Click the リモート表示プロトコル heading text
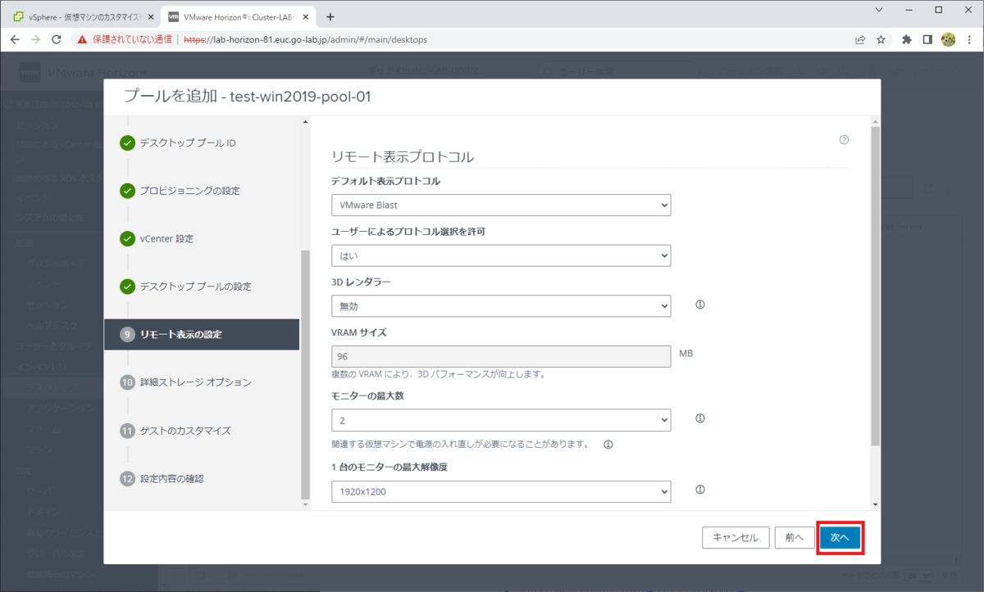 coord(403,156)
